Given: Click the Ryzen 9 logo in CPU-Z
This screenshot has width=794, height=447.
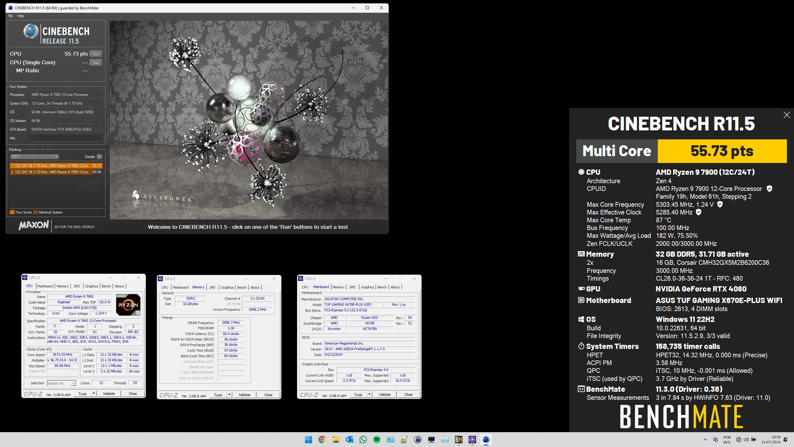Looking at the screenshot, I should pyautogui.click(x=128, y=305).
